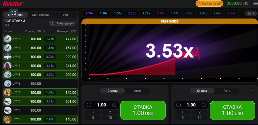Click the 3000.00 USD balance
This screenshot has width=258, height=125.
pos(237,3)
